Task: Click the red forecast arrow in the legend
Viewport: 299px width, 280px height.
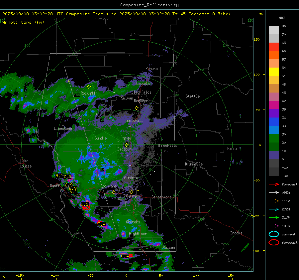Action: click(x=274, y=184)
